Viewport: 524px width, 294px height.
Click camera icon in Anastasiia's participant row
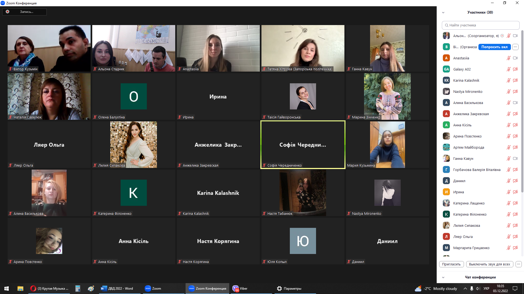(515, 58)
